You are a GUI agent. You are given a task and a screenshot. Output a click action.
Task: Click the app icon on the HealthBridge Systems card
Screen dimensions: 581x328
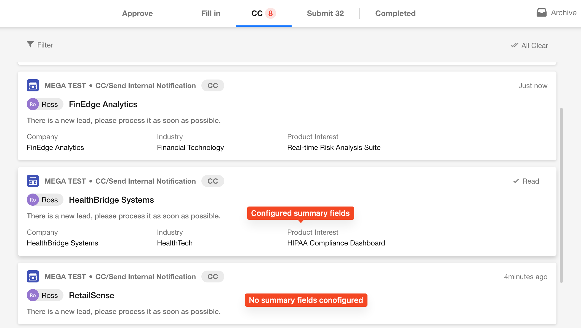(33, 181)
